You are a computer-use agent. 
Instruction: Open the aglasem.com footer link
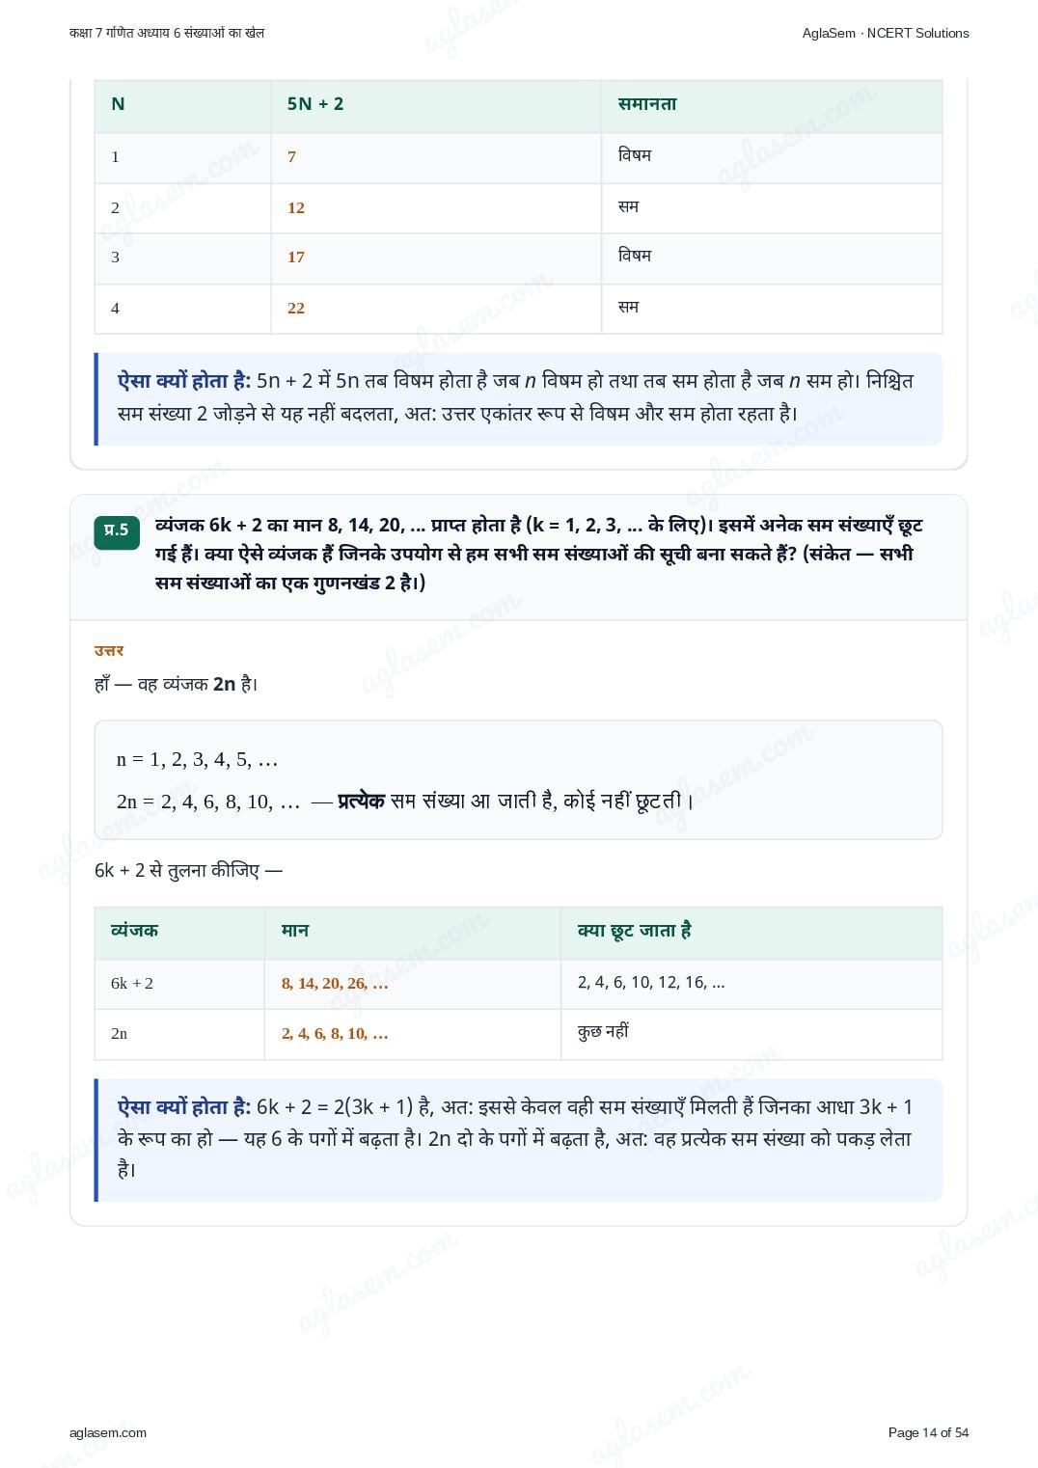[x=108, y=1432]
